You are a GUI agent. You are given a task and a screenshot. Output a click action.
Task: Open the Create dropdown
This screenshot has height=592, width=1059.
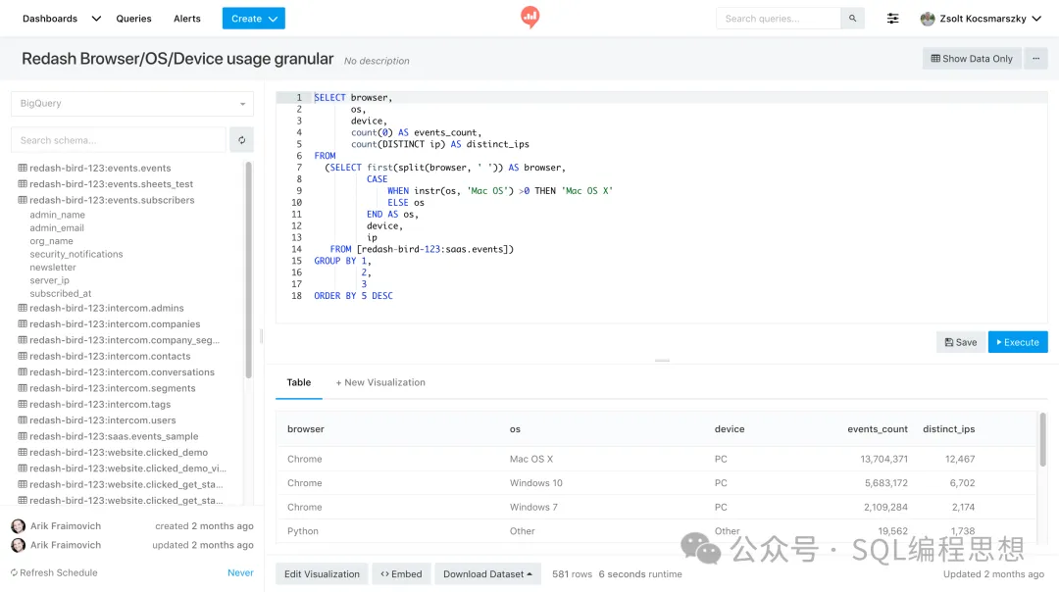tap(253, 19)
